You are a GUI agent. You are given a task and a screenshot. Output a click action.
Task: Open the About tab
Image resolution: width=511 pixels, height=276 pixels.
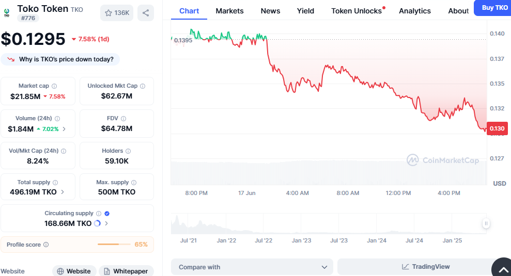point(458,11)
